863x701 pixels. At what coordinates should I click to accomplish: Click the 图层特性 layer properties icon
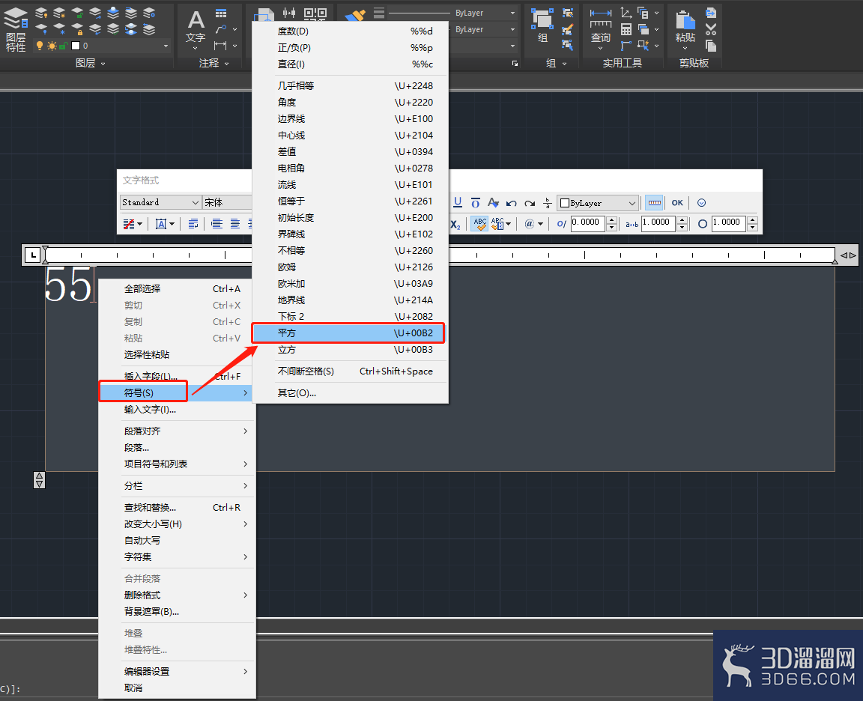tap(16, 30)
